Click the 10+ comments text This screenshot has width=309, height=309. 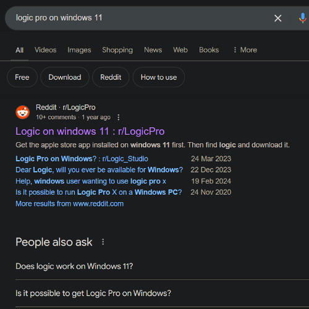tap(56, 117)
